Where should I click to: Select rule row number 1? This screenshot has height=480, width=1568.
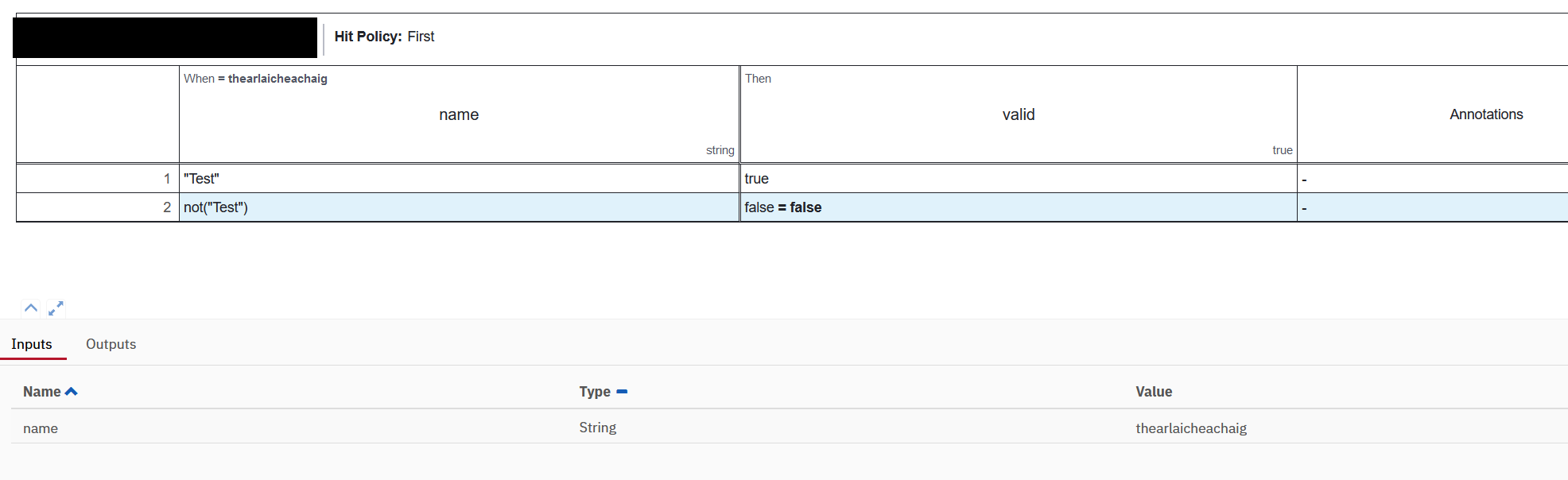97,179
